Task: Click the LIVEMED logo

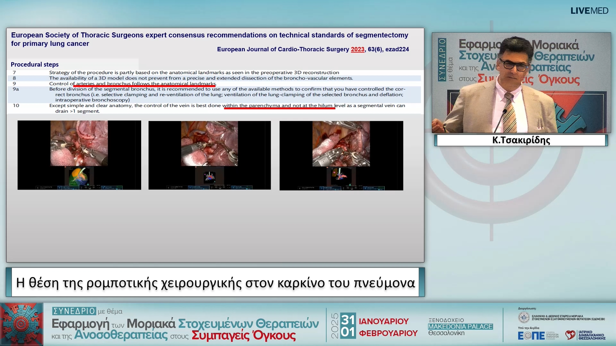Action: [x=590, y=11]
